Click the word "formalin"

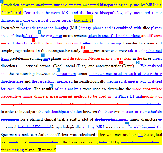(x=130, y=43)
